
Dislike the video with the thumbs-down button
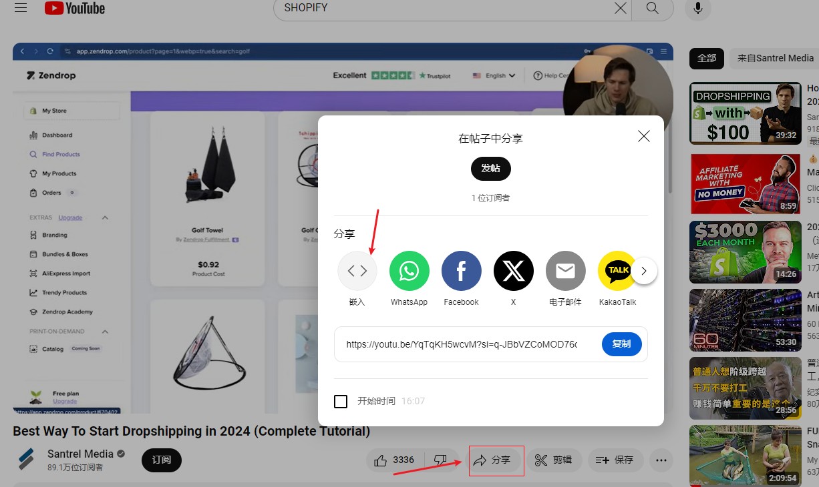coord(440,460)
